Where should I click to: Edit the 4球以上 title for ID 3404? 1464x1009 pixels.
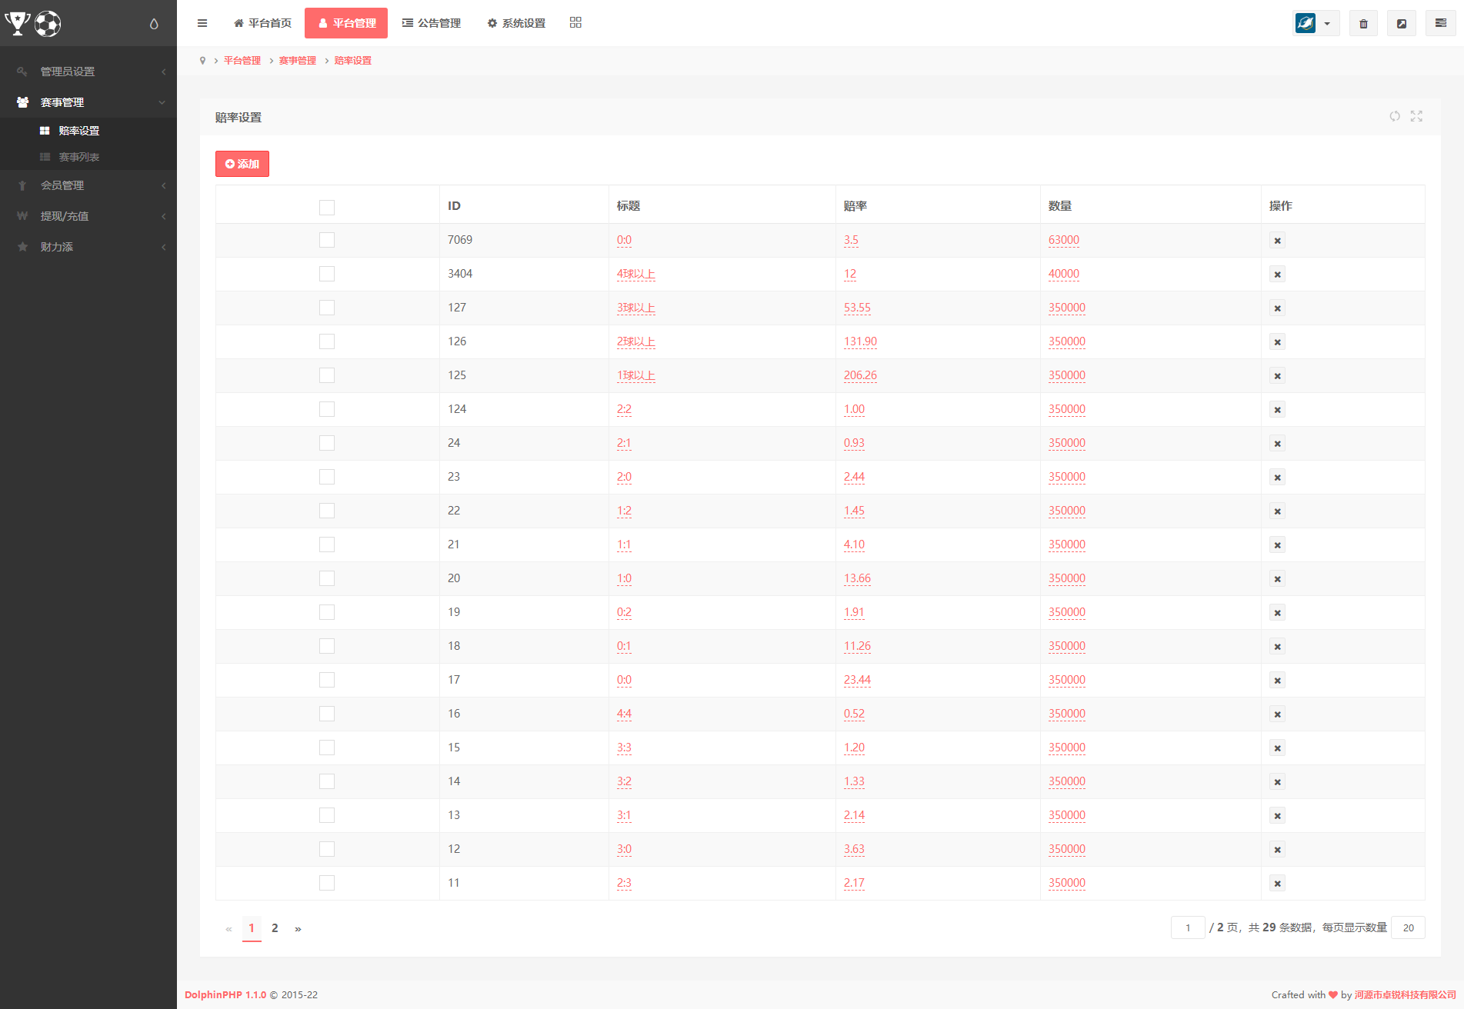636,274
